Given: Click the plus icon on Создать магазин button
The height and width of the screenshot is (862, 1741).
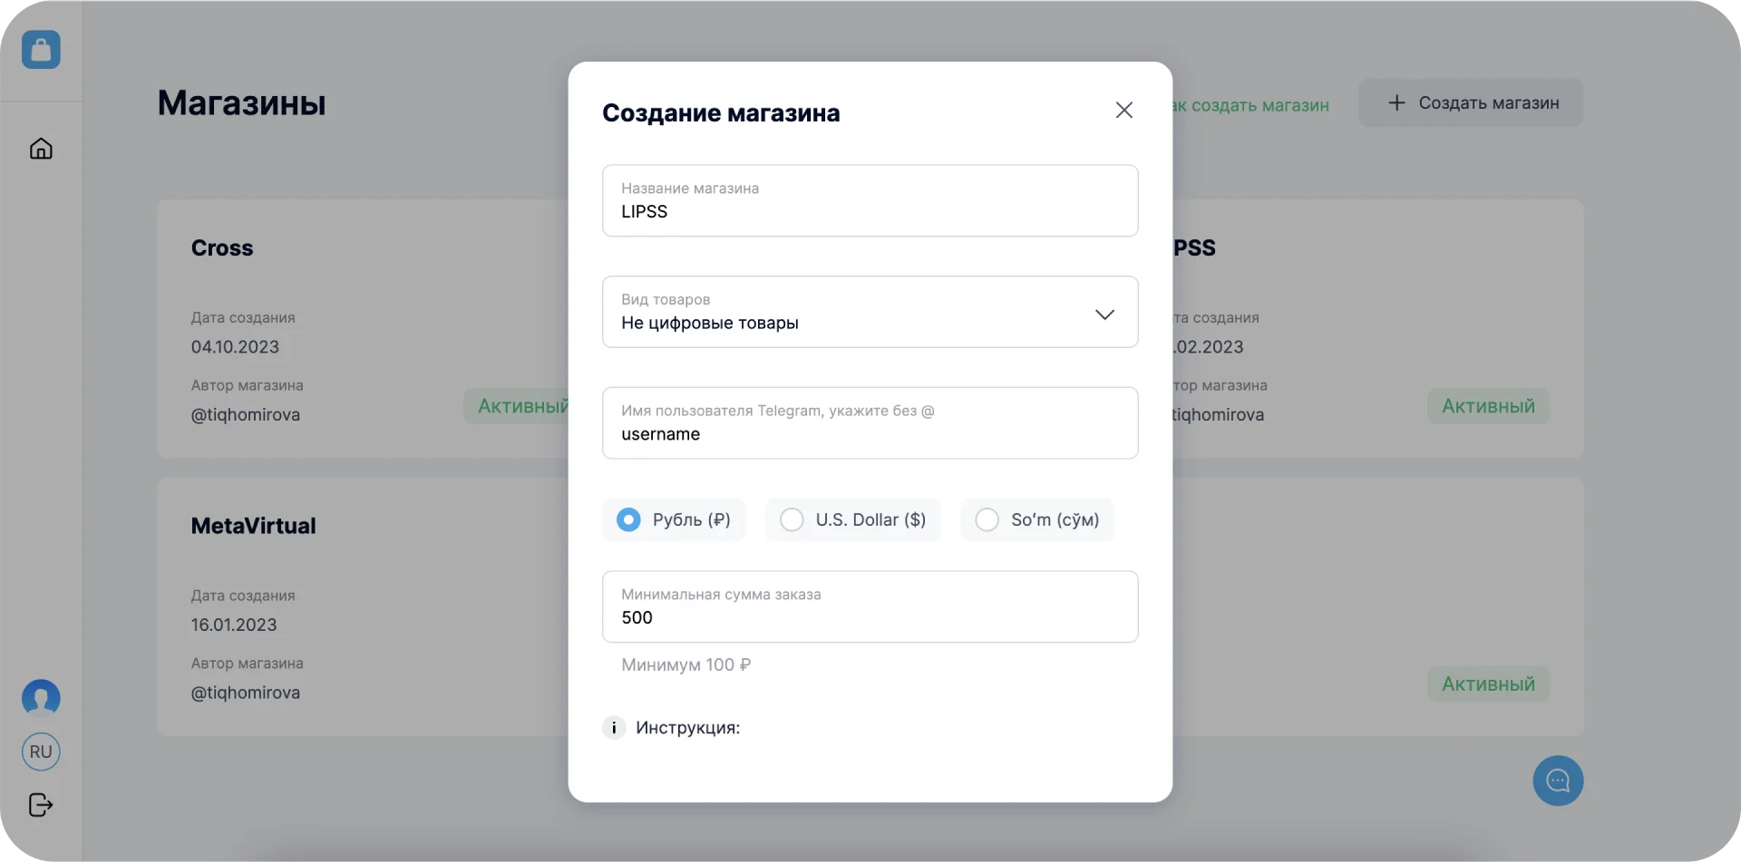Looking at the screenshot, I should (x=1396, y=102).
